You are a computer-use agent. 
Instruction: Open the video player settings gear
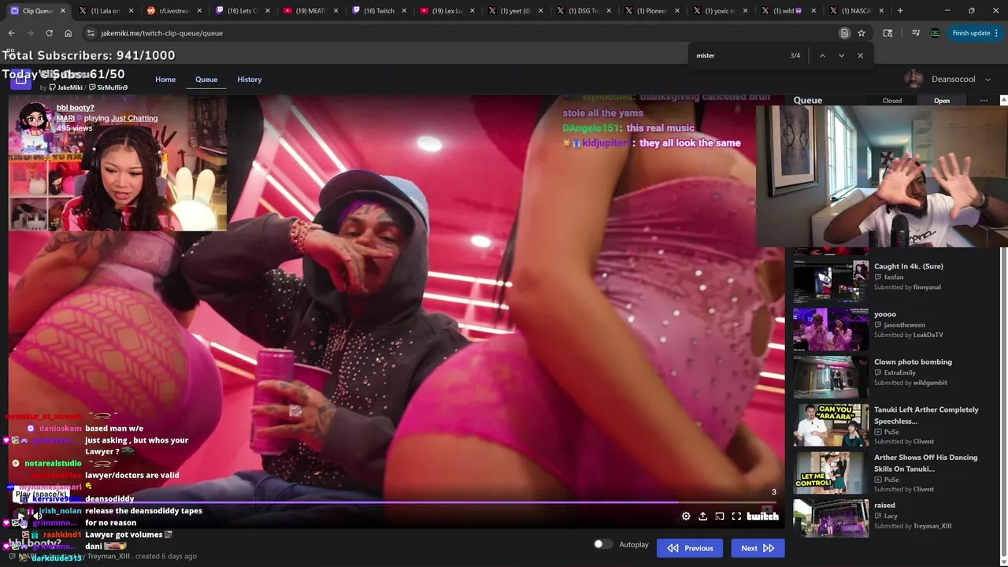pos(686,517)
